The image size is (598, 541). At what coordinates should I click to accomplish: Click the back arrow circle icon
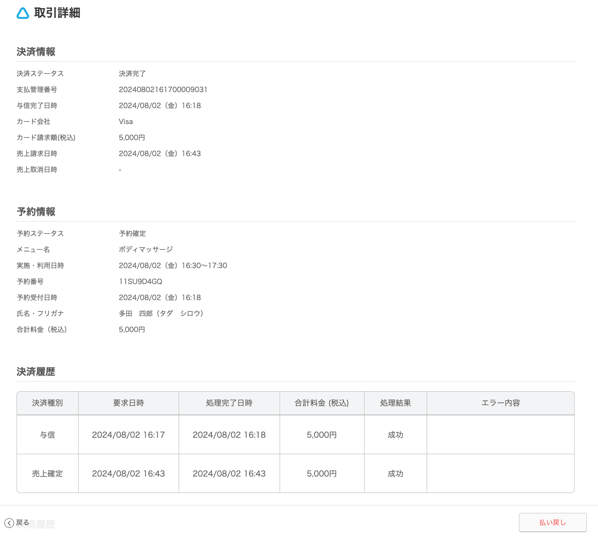(x=9, y=523)
